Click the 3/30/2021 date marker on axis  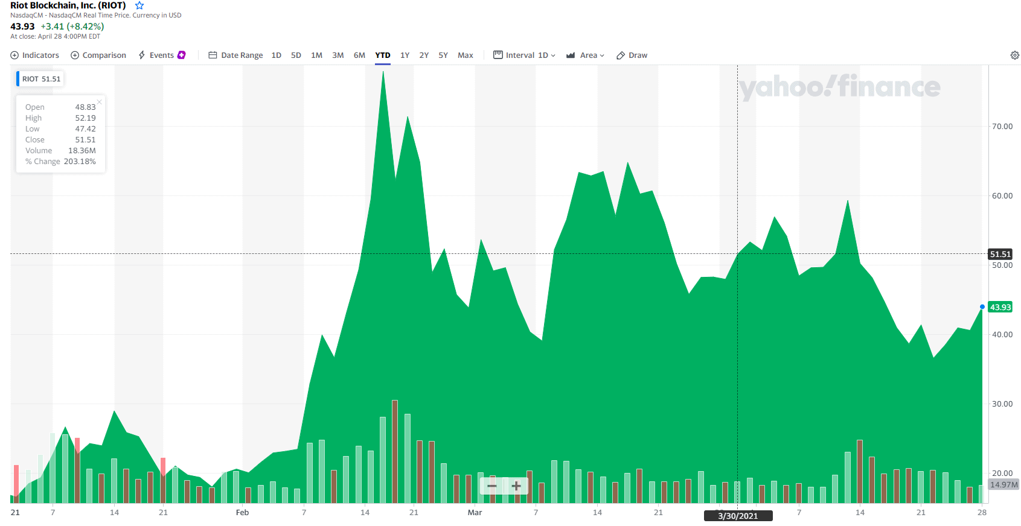click(738, 516)
